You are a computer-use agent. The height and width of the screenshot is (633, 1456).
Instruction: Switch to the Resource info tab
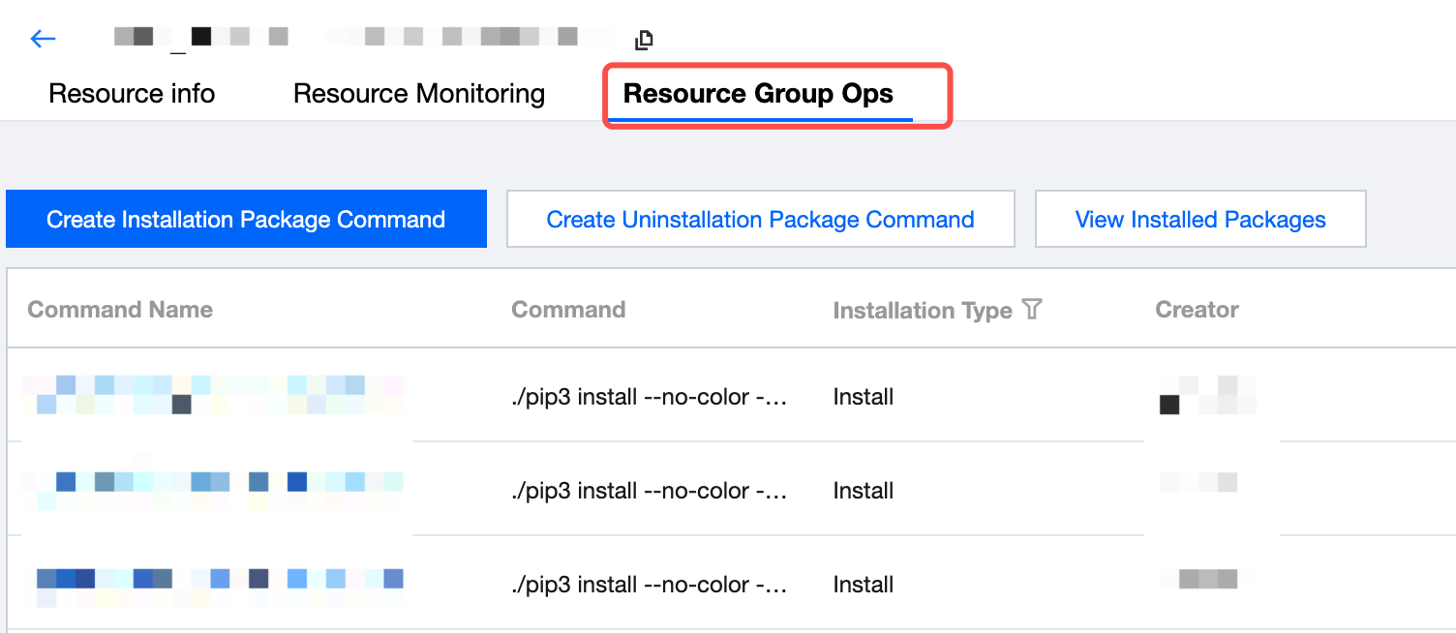coord(132,94)
